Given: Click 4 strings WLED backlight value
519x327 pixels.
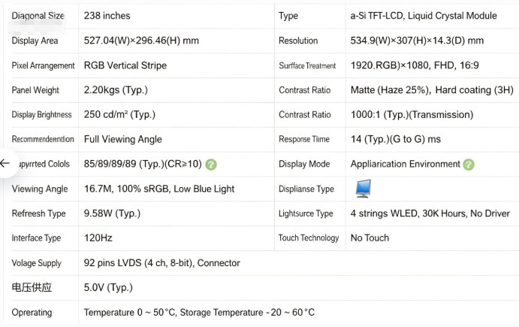Looking at the screenshot, I should (430, 213).
